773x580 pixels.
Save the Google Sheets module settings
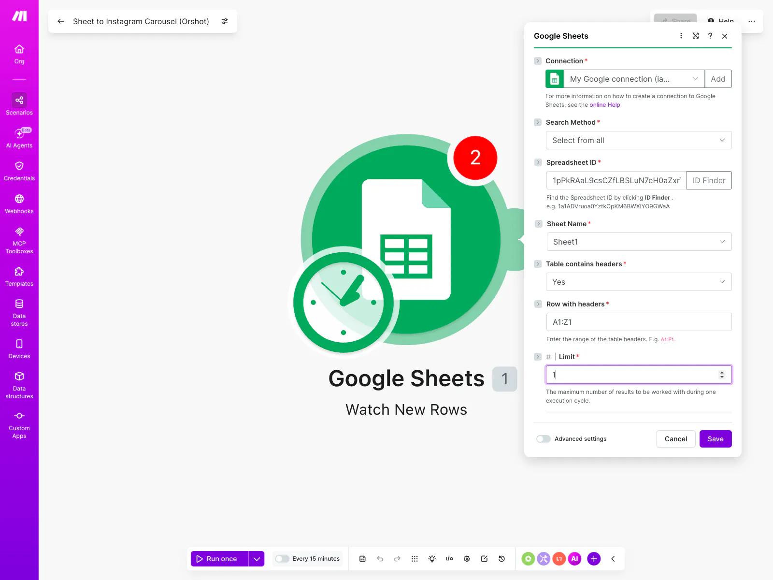pyautogui.click(x=716, y=439)
